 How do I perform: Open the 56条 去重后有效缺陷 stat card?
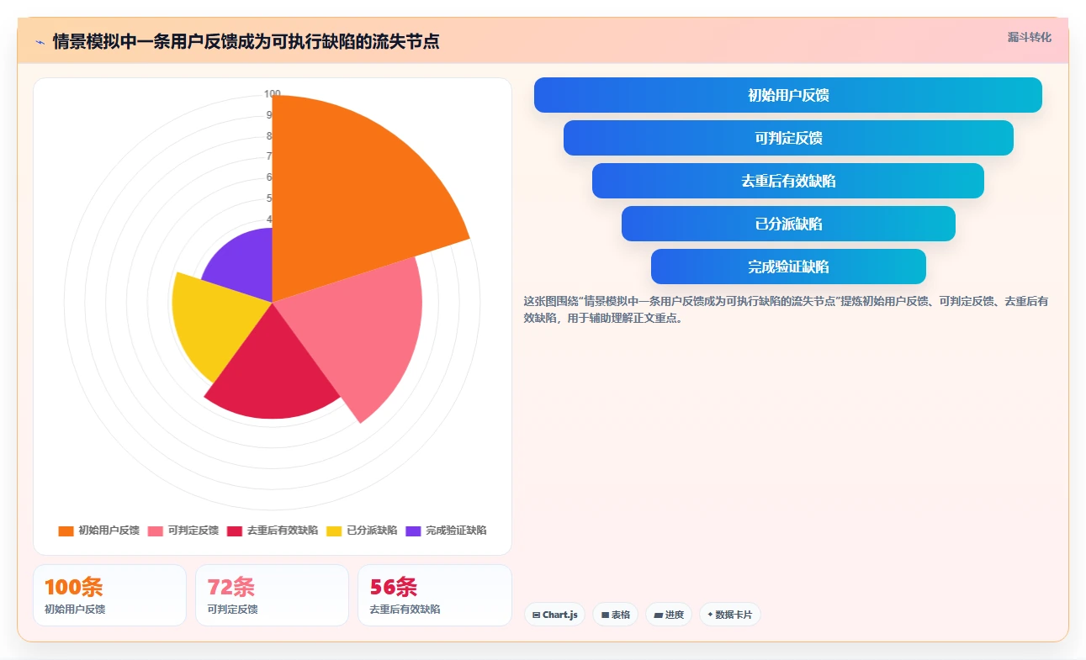click(434, 595)
